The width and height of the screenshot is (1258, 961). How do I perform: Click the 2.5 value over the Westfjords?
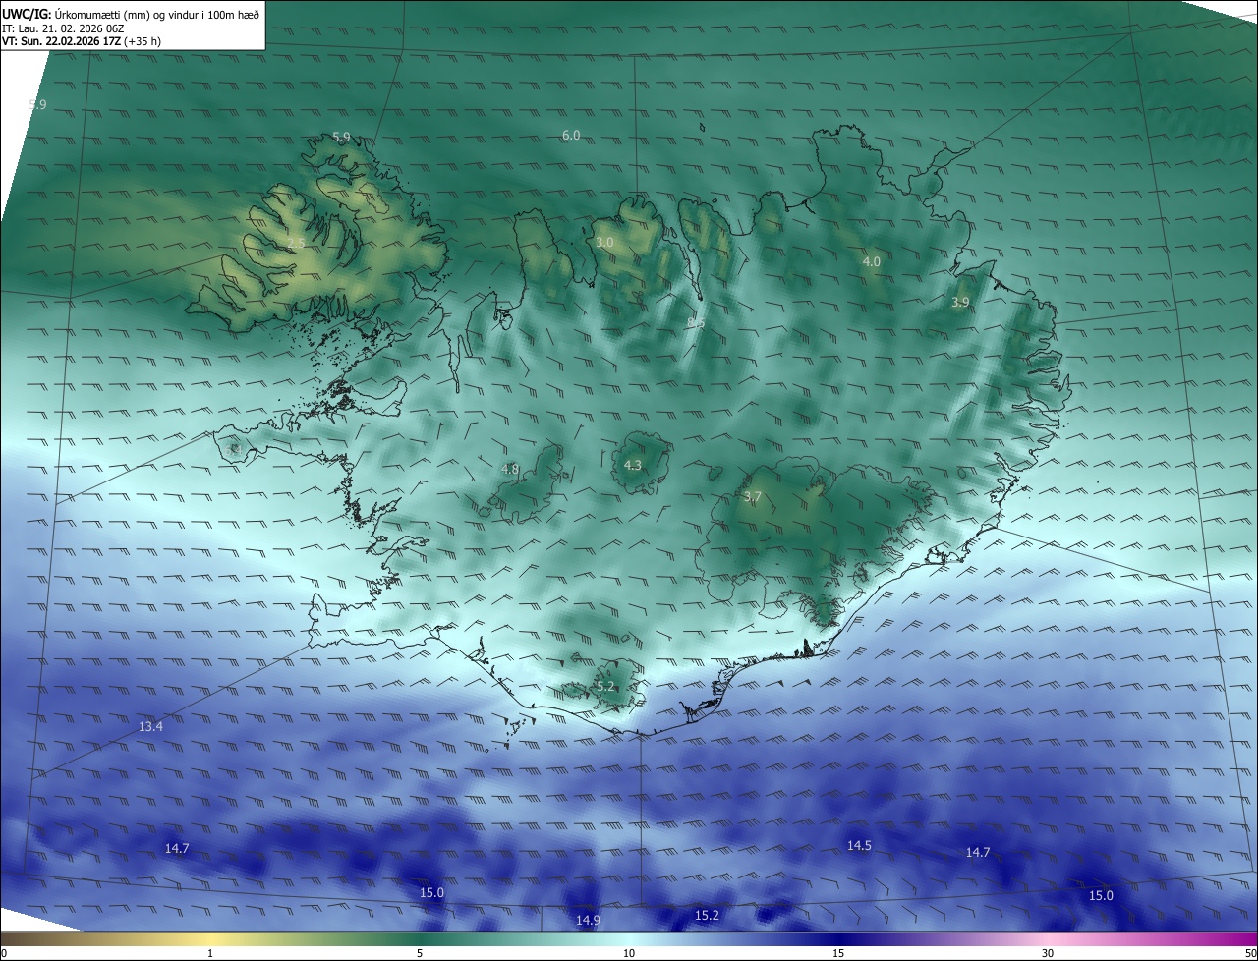click(x=296, y=243)
